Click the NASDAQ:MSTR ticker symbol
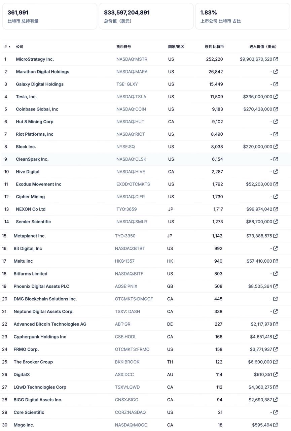The height and width of the screenshot is (431, 291). click(x=132, y=59)
